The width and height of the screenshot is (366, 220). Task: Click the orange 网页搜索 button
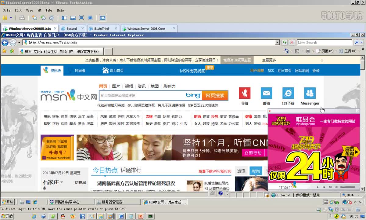point(215,95)
